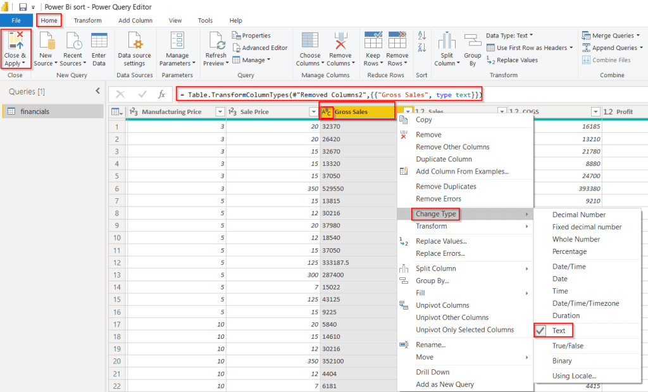Switch to the Add Column tab
Viewport: 648px width, 392px height.
click(135, 20)
